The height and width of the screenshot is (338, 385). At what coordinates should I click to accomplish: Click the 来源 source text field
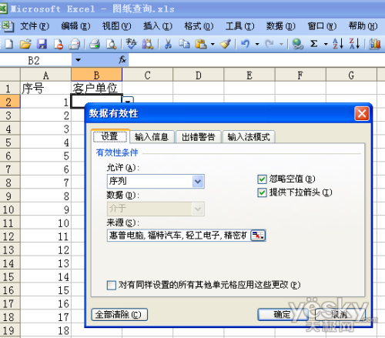(x=179, y=236)
